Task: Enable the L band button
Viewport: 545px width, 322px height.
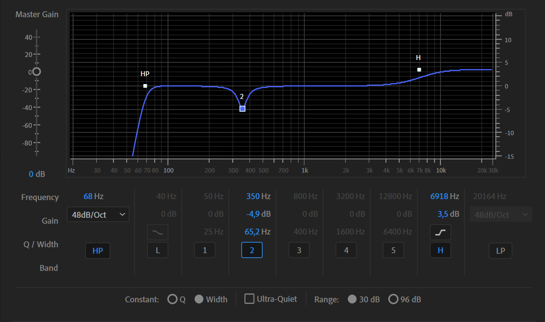Action: coord(158,250)
